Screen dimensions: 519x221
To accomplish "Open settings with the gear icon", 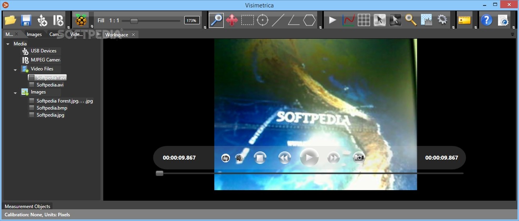I will [x=442, y=20].
